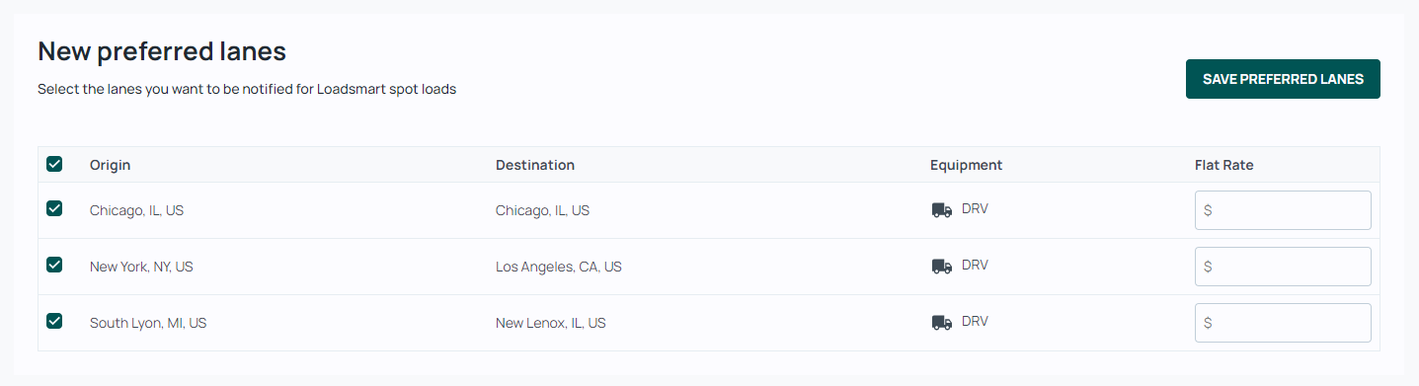Click truck icon in Chicago lane row
This screenshot has width=1419, height=386.
pyautogui.click(x=942, y=210)
